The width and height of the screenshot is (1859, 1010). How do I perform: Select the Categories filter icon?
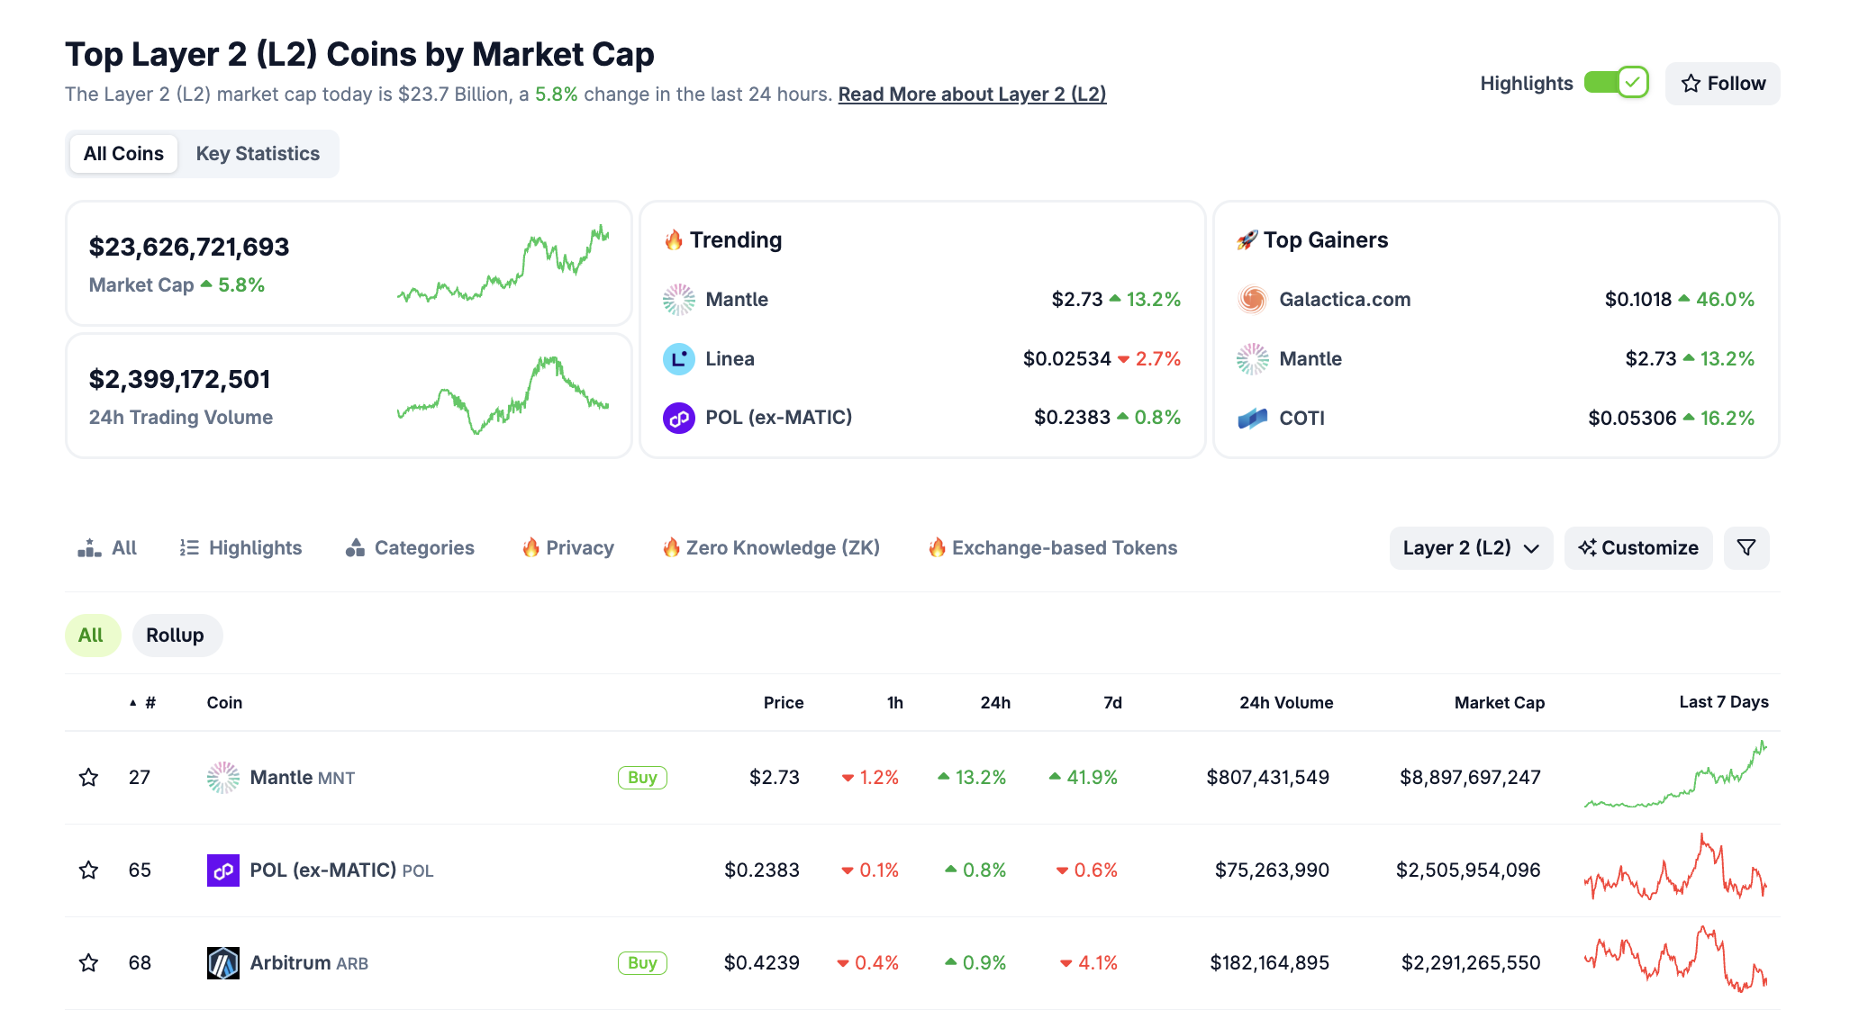coord(355,547)
